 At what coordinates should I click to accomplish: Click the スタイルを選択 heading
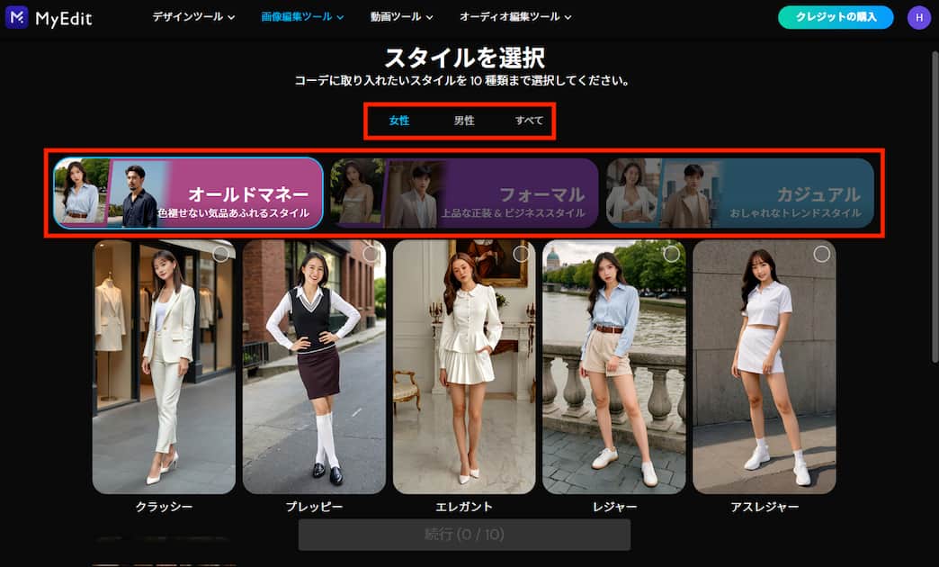464,58
